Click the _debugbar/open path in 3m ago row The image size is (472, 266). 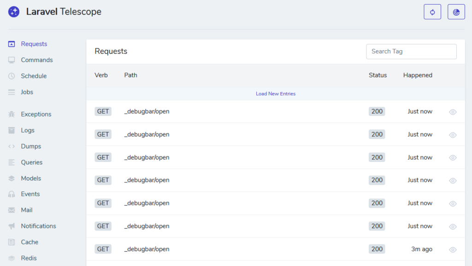[x=147, y=249]
